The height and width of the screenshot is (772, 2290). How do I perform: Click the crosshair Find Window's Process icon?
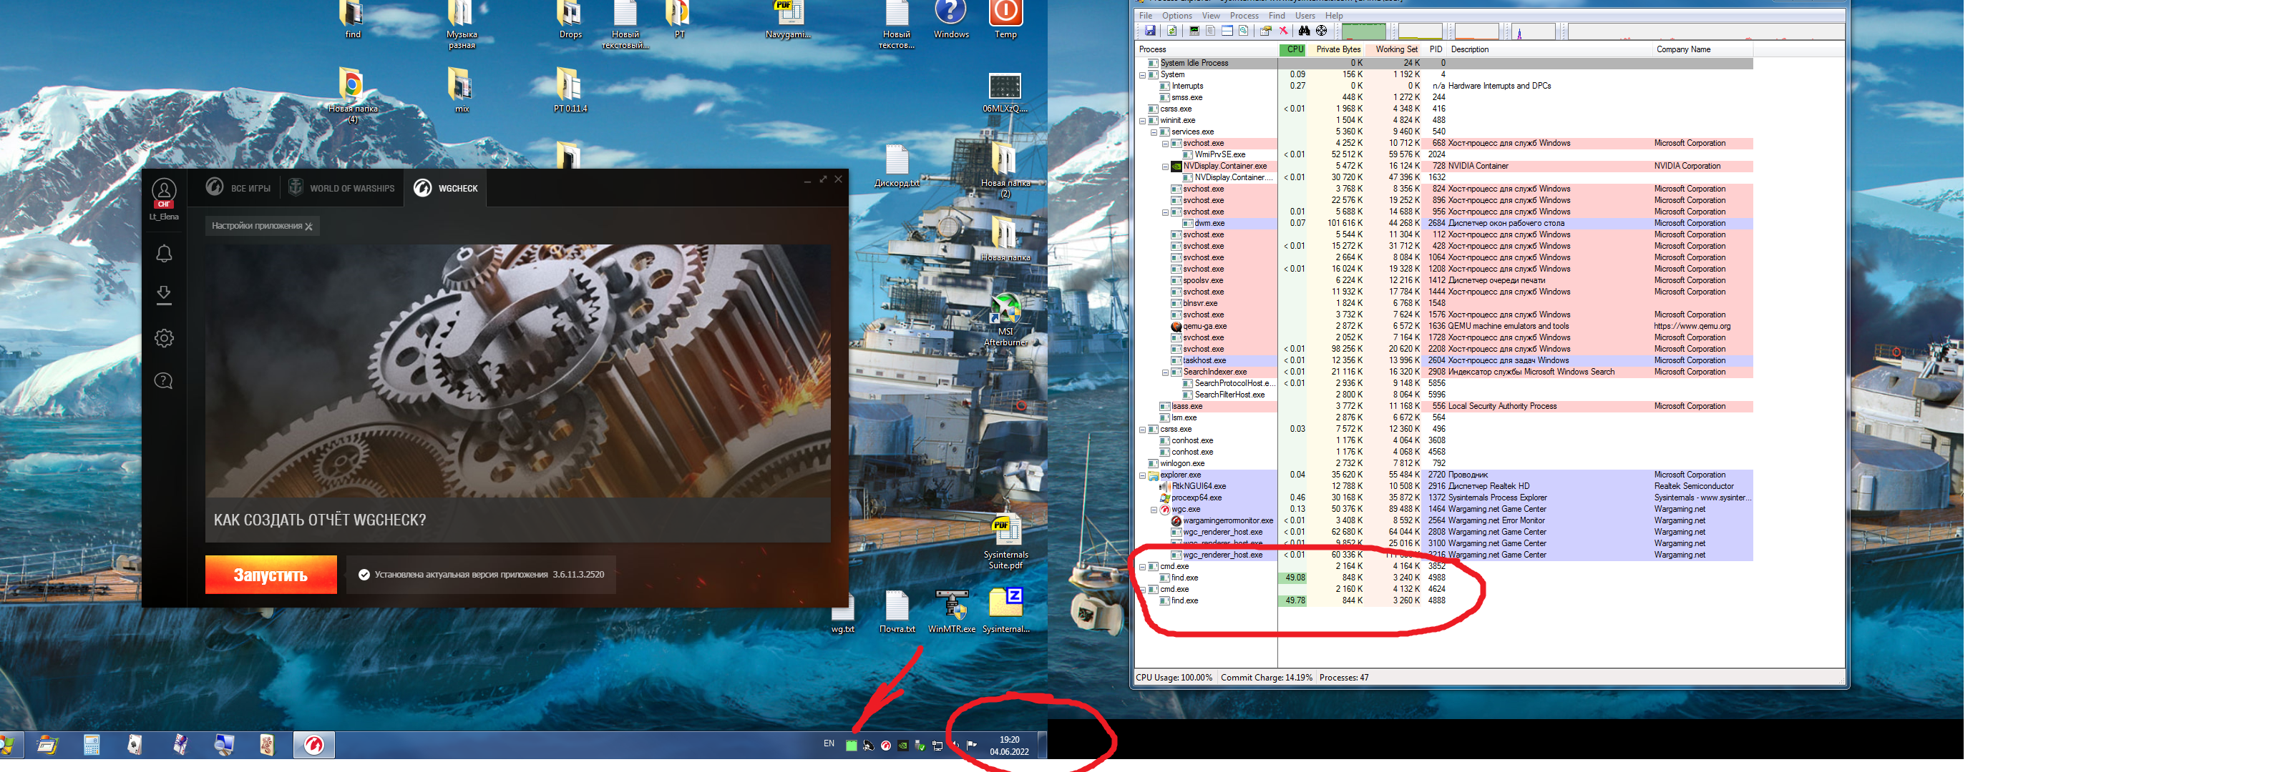tap(1321, 31)
